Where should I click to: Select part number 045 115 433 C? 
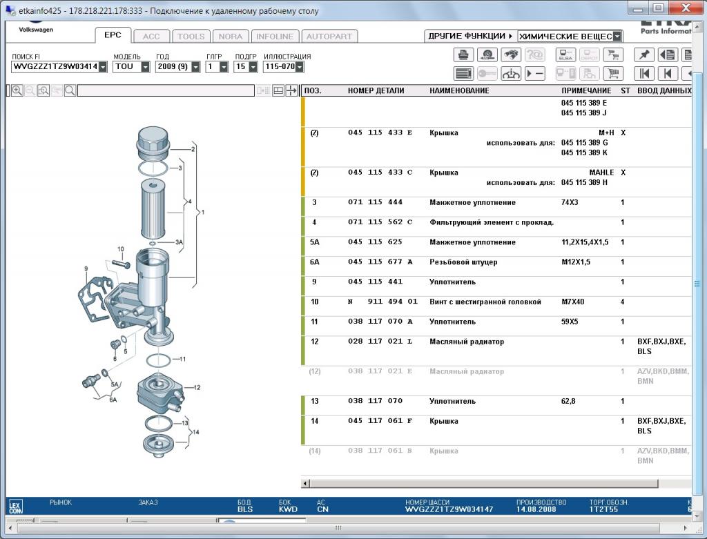[x=380, y=172]
